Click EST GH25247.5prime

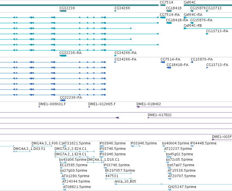tap(182, 187)
